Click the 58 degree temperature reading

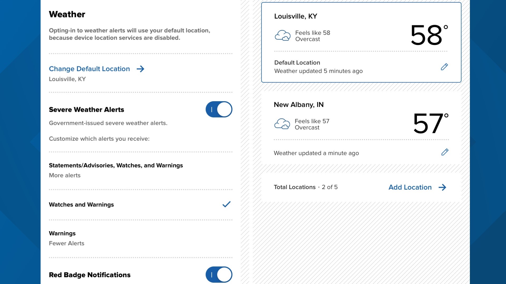(x=429, y=35)
